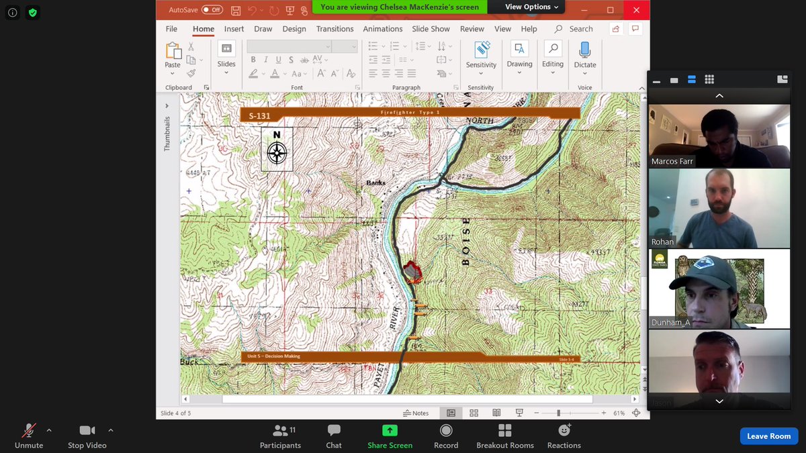Switch to the Draw tab
Viewport: 806px width, 453px height.
click(x=263, y=29)
